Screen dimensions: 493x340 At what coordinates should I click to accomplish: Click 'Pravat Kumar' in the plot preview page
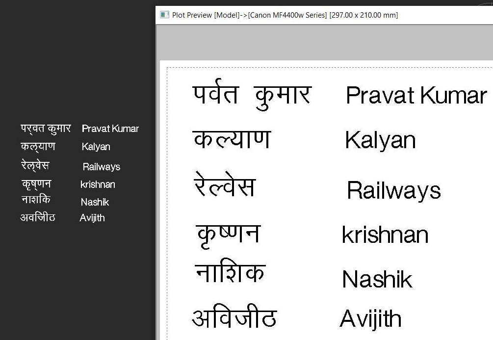coord(416,96)
